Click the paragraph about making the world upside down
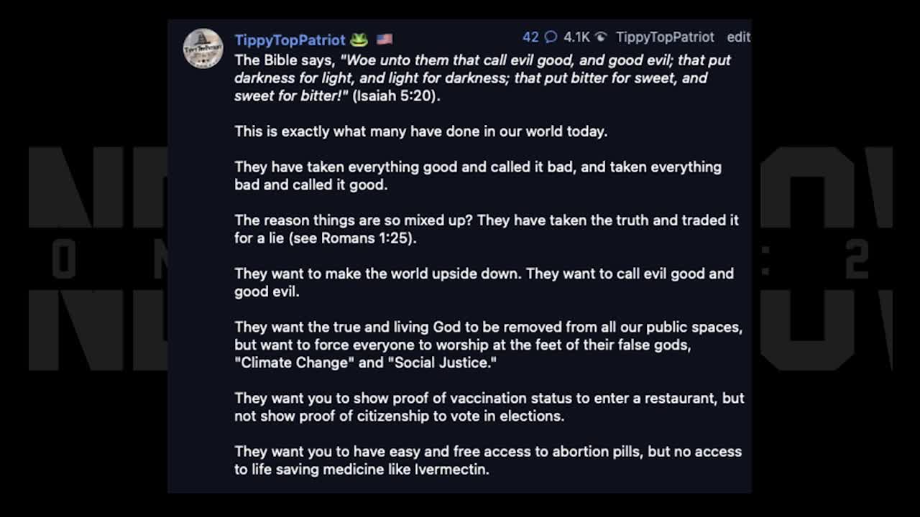 click(484, 282)
